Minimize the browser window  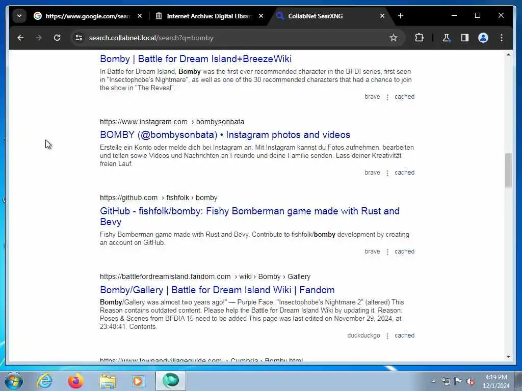454,16
